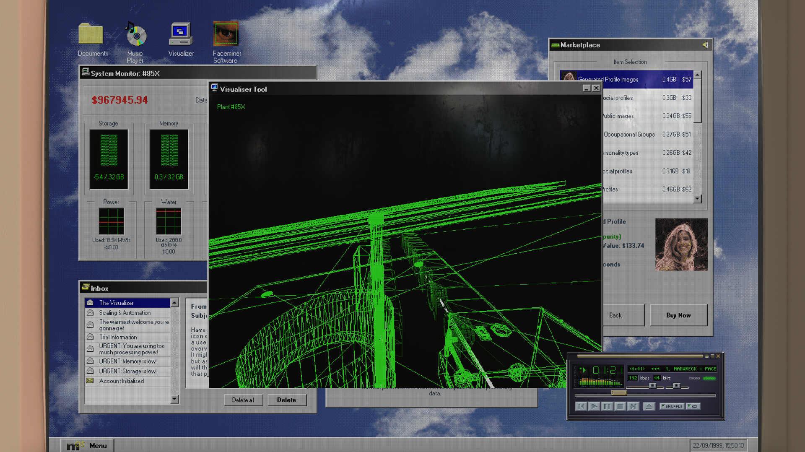The height and width of the screenshot is (452, 805).
Task: Click the Buy Now button
Action: [x=678, y=315]
